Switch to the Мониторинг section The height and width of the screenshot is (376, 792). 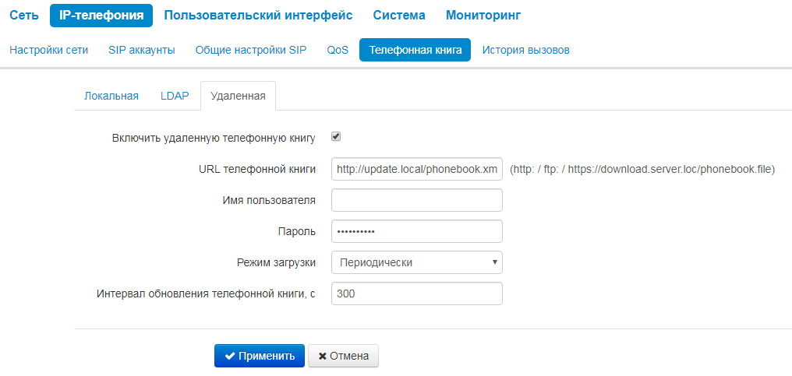coord(483,15)
